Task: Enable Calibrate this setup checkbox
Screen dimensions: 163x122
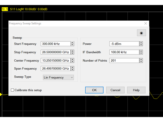Action: (x=12, y=90)
